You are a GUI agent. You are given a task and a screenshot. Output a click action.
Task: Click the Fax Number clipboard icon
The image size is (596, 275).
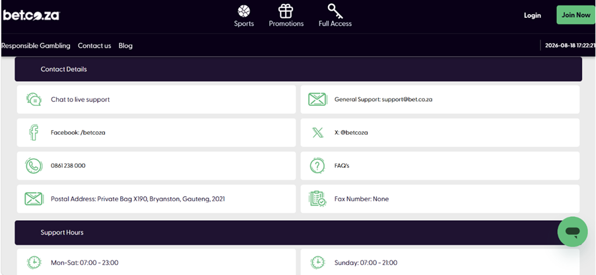[317, 199]
